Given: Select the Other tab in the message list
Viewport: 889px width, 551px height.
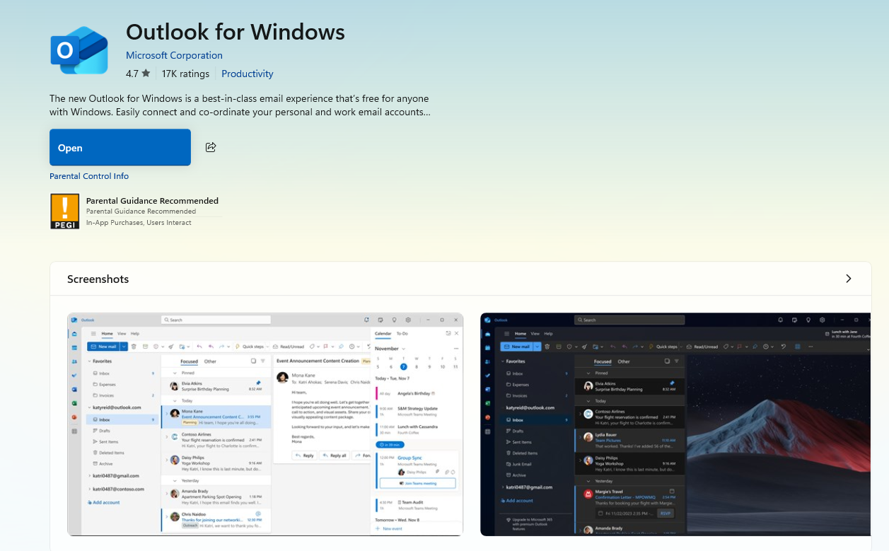Looking at the screenshot, I should 211,361.
